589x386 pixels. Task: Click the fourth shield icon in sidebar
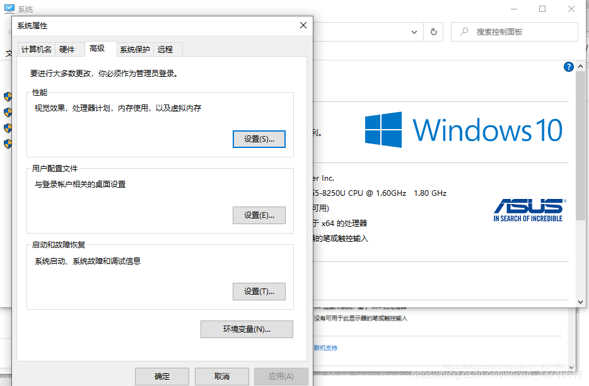tap(8, 144)
